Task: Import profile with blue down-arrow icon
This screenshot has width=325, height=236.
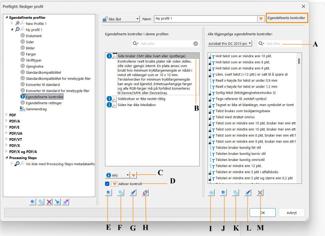Action: (57, 202)
